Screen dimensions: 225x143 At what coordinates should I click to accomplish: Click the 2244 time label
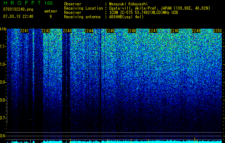tap(89, 31)
